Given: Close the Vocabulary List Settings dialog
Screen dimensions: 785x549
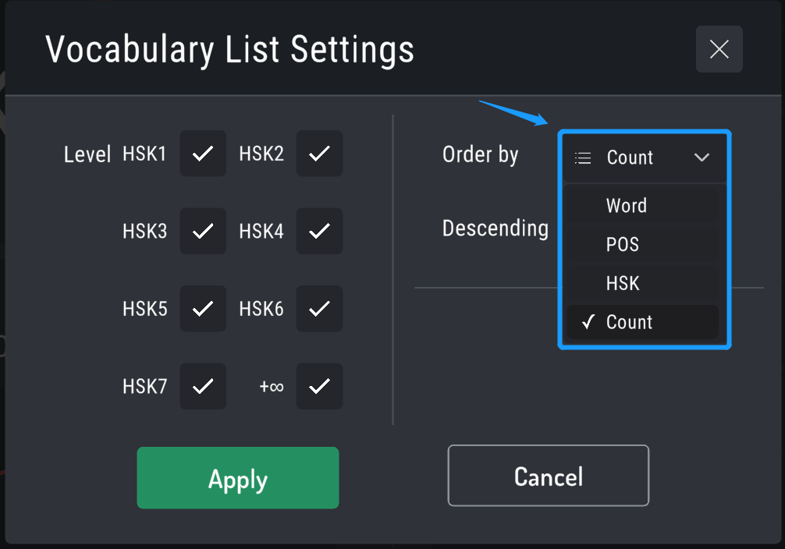Looking at the screenshot, I should 719,49.
